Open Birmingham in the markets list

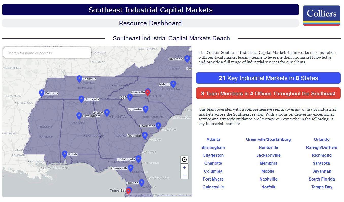pyautogui.click(x=213, y=147)
